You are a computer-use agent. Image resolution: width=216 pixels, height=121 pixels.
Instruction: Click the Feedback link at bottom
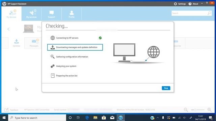tap(14, 110)
